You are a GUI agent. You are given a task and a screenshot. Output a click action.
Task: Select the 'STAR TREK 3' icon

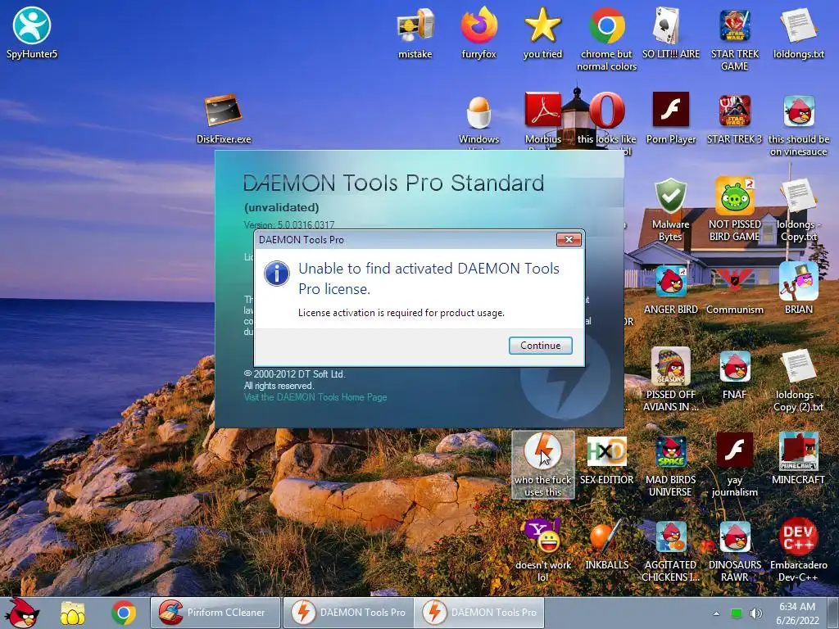(x=735, y=118)
